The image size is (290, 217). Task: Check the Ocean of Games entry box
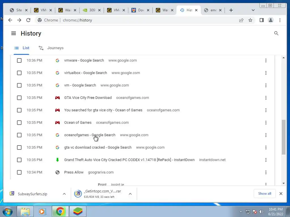click(19, 123)
